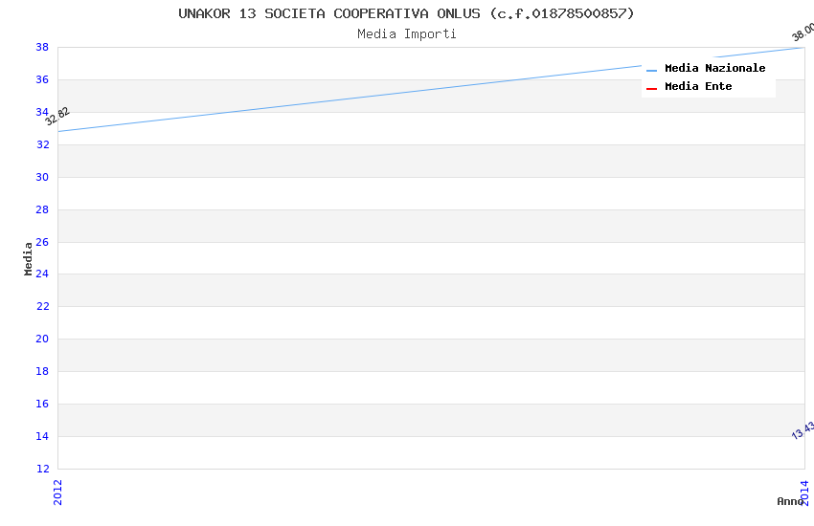
Task: Click the Anno x-axis title
Action: click(790, 501)
